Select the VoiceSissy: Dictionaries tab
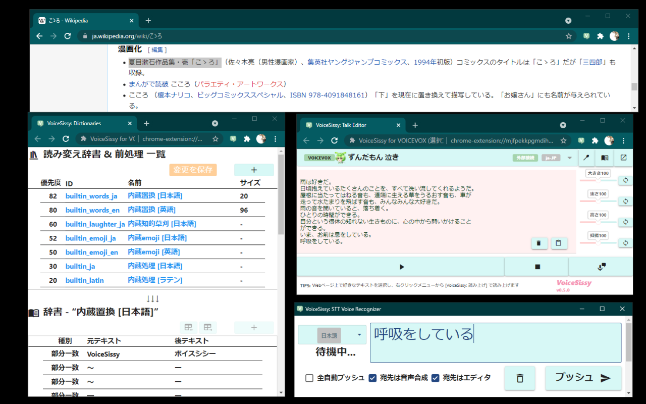Image resolution: width=646 pixels, height=404 pixels. 84,123
